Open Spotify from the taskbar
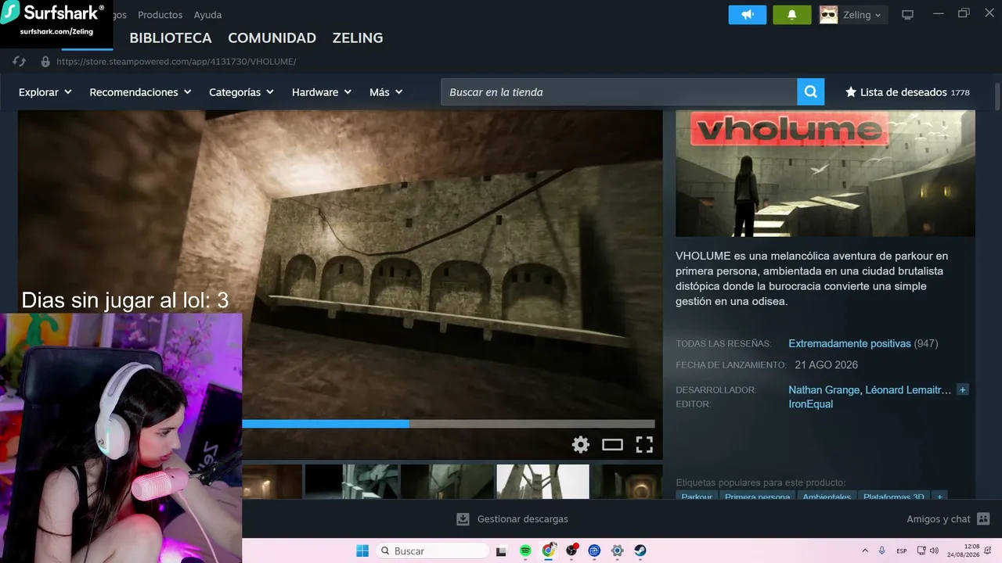Screen dimensions: 1002x563 [525, 550]
